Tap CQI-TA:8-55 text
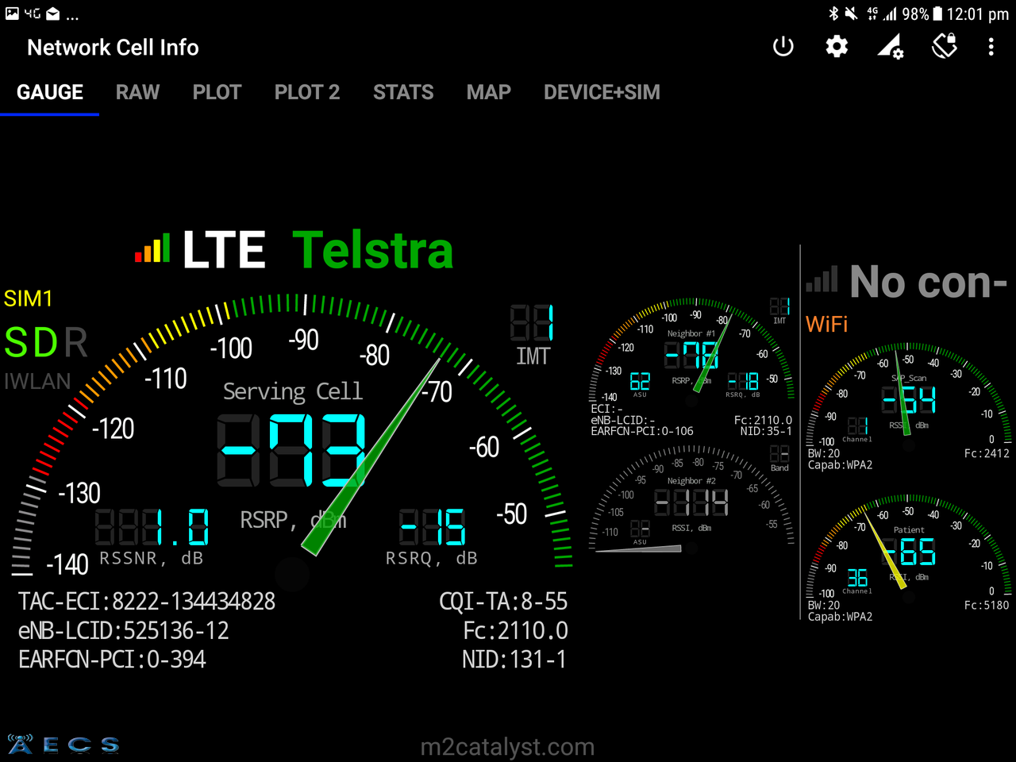This screenshot has width=1016, height=762. click(x=503, y=602)
